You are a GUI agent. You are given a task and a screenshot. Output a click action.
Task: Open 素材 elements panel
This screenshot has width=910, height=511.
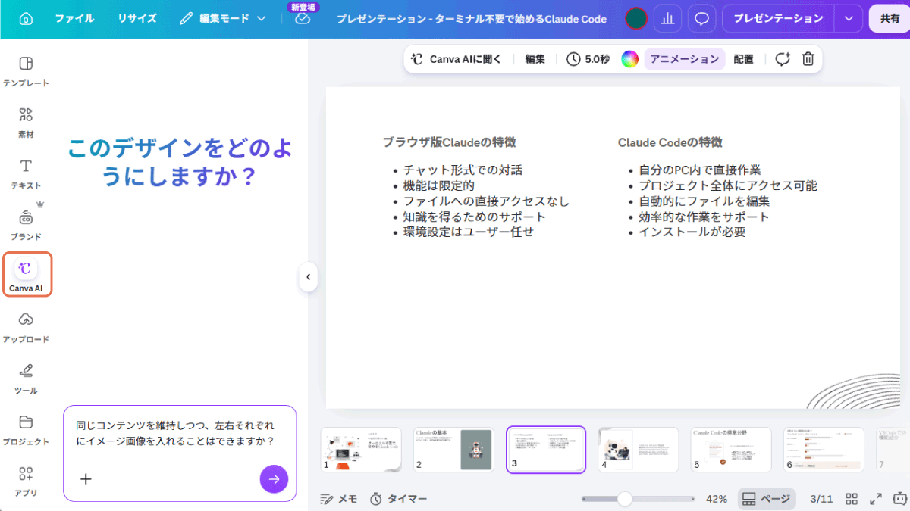pos(26,123)
